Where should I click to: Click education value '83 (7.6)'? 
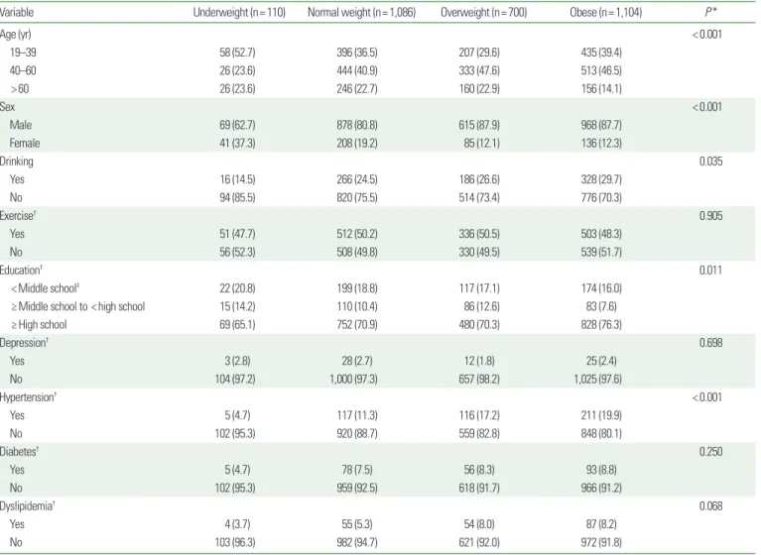pos(601,306)
